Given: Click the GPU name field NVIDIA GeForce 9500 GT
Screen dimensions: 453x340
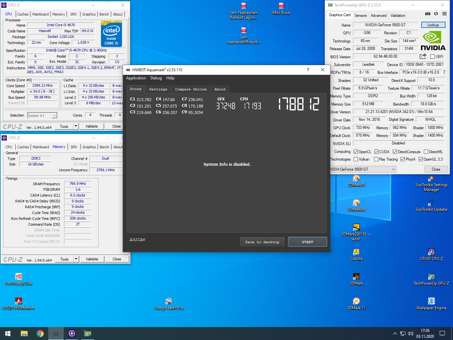Looking at the screenshot, I should click(x=385, y=25).
